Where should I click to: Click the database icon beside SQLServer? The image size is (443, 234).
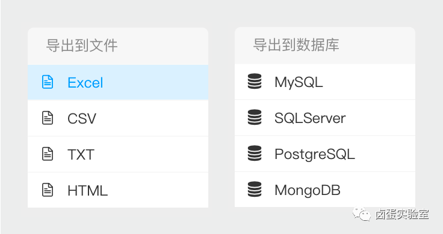255,117
